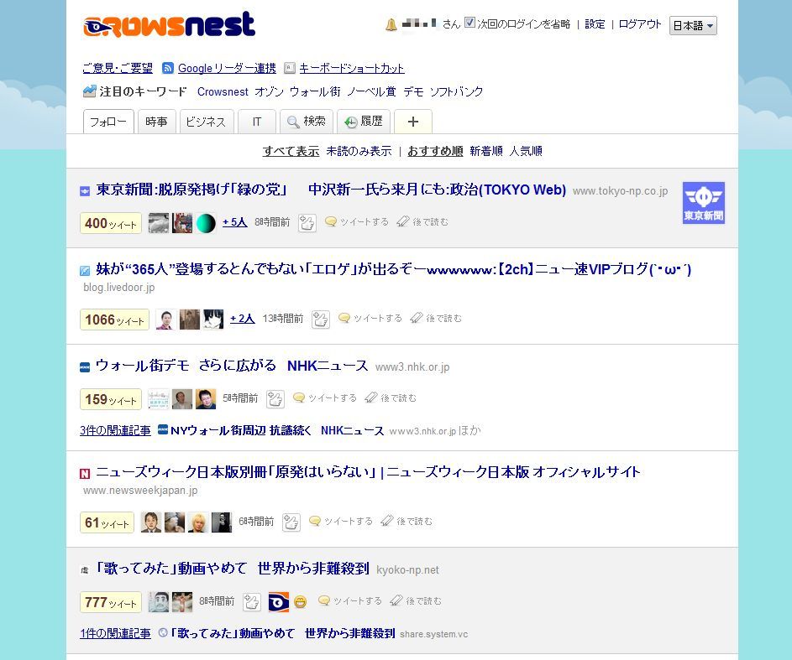Click the Crowsnest logo
Image resolution: width=792 pixels, height=660 pixels.
point(169,24)
